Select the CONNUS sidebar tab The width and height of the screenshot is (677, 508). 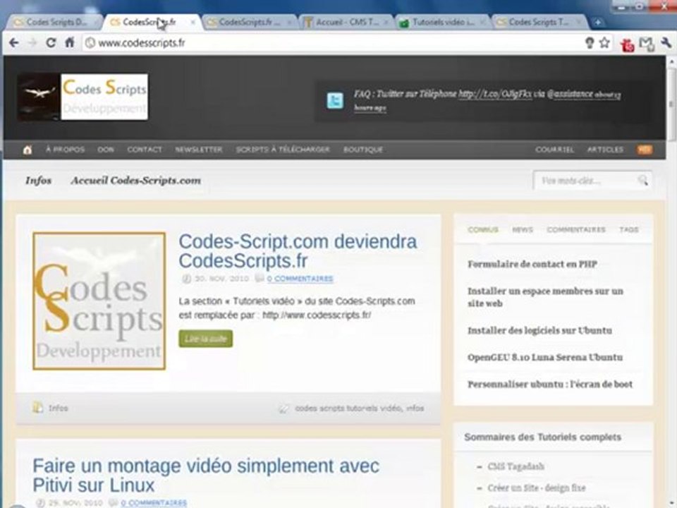tap(483, 230)
